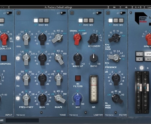
Task: Click the left output fader handle
Action: click(140, 87)
